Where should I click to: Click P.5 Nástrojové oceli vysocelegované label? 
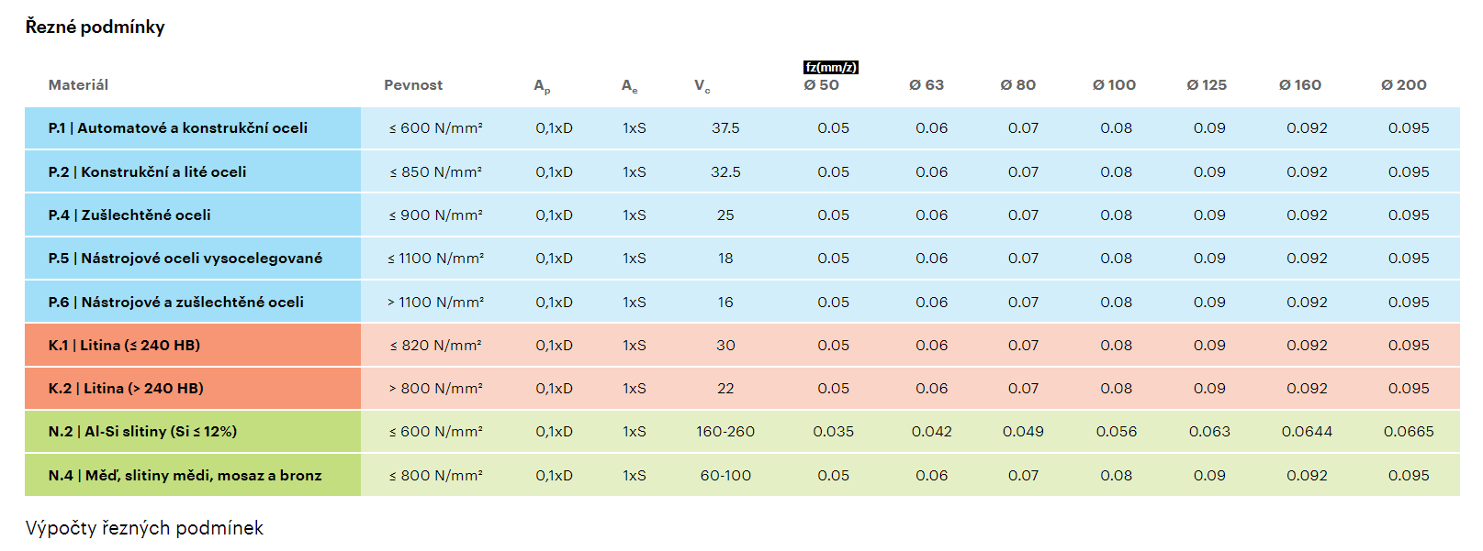tap(185, 259)
